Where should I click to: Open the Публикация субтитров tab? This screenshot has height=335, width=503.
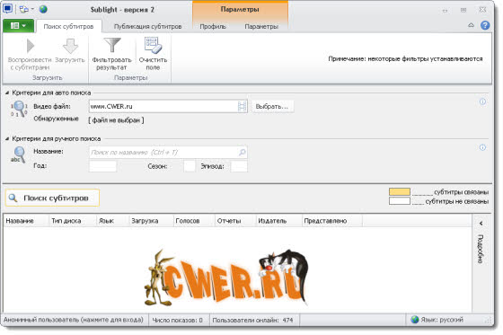click(x=148, y=26)
